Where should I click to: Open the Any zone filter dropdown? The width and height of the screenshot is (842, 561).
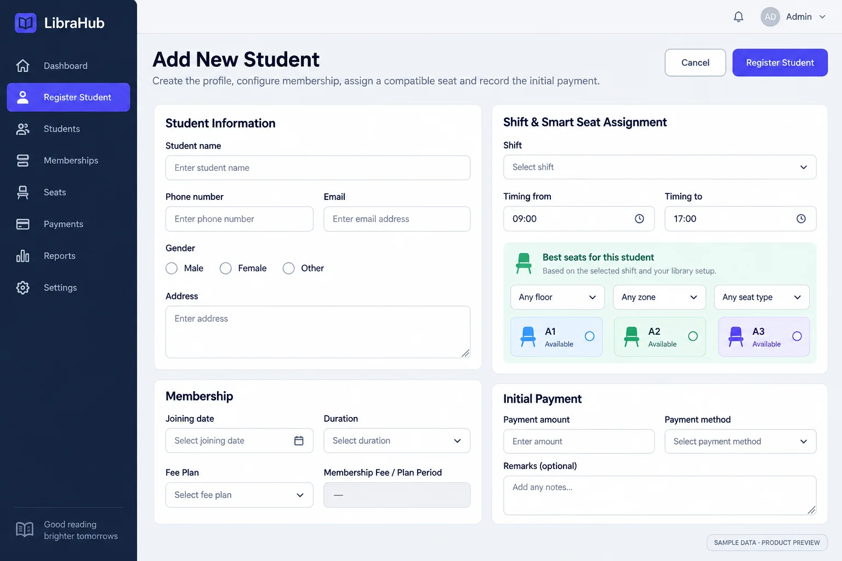pyautogui.click(x=659, y=297)
